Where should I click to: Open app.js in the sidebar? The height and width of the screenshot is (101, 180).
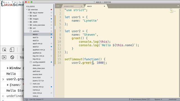point(35,34)
